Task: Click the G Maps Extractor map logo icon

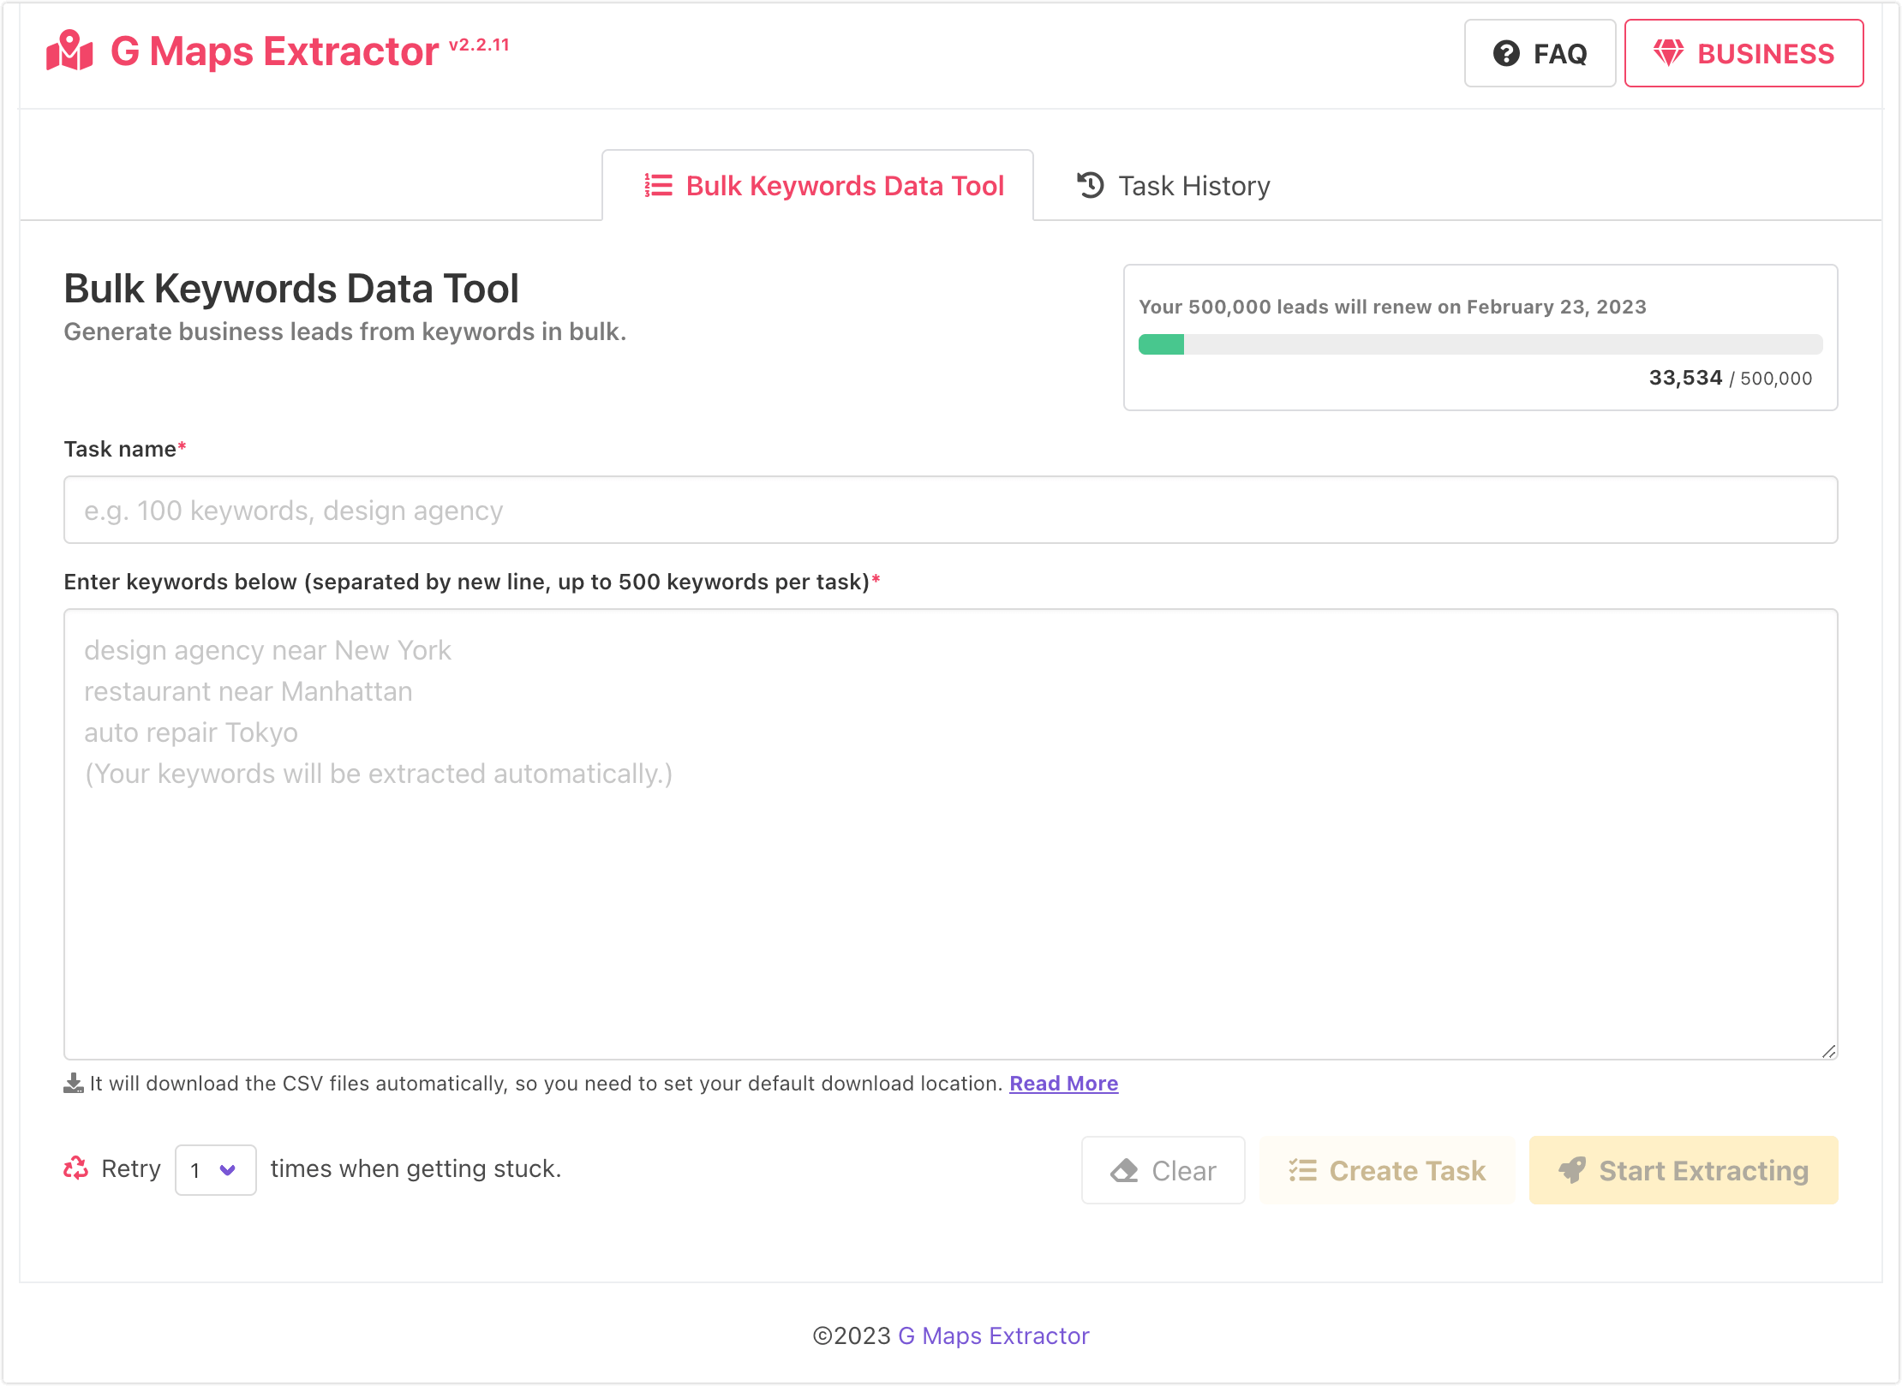Action: click(69, 51)
